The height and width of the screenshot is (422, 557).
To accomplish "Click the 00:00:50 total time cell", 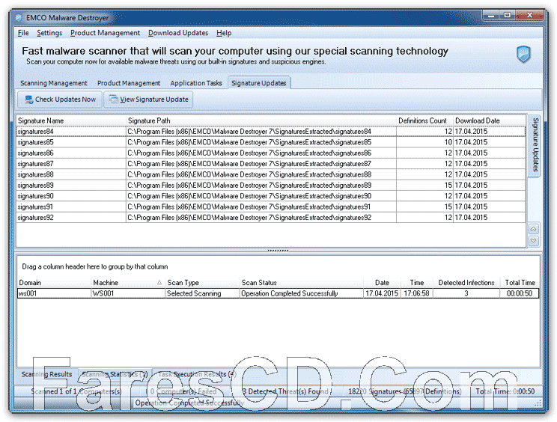I will click(x=520, y=293).
